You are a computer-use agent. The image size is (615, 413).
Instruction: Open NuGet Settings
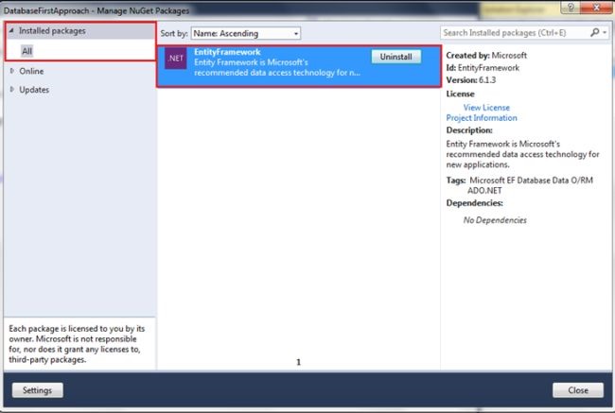pyautogui.click(x=37, y=390)
